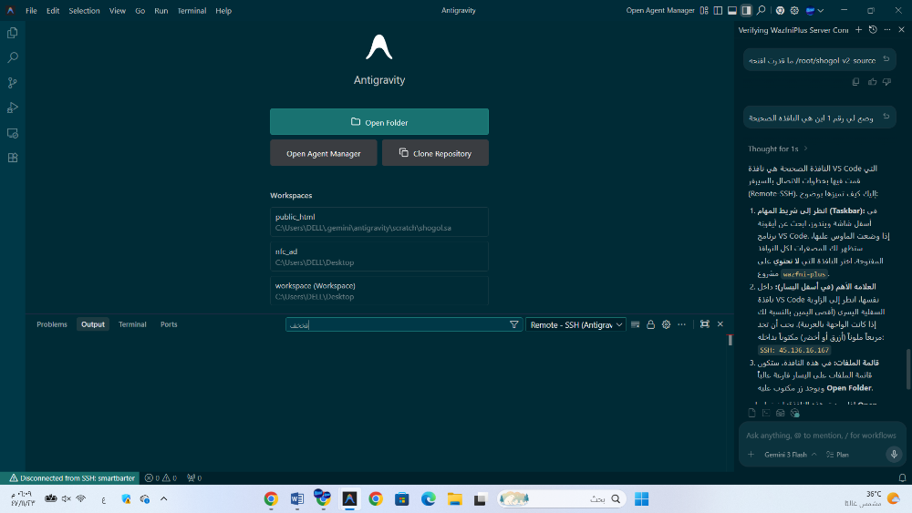Show hidden system tray icons chevron
Screen dimensions: 912x513
click(163, 498)
